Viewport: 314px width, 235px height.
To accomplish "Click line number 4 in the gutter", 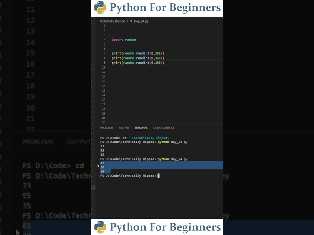I will pyautogui.click(x=105, y=40).
